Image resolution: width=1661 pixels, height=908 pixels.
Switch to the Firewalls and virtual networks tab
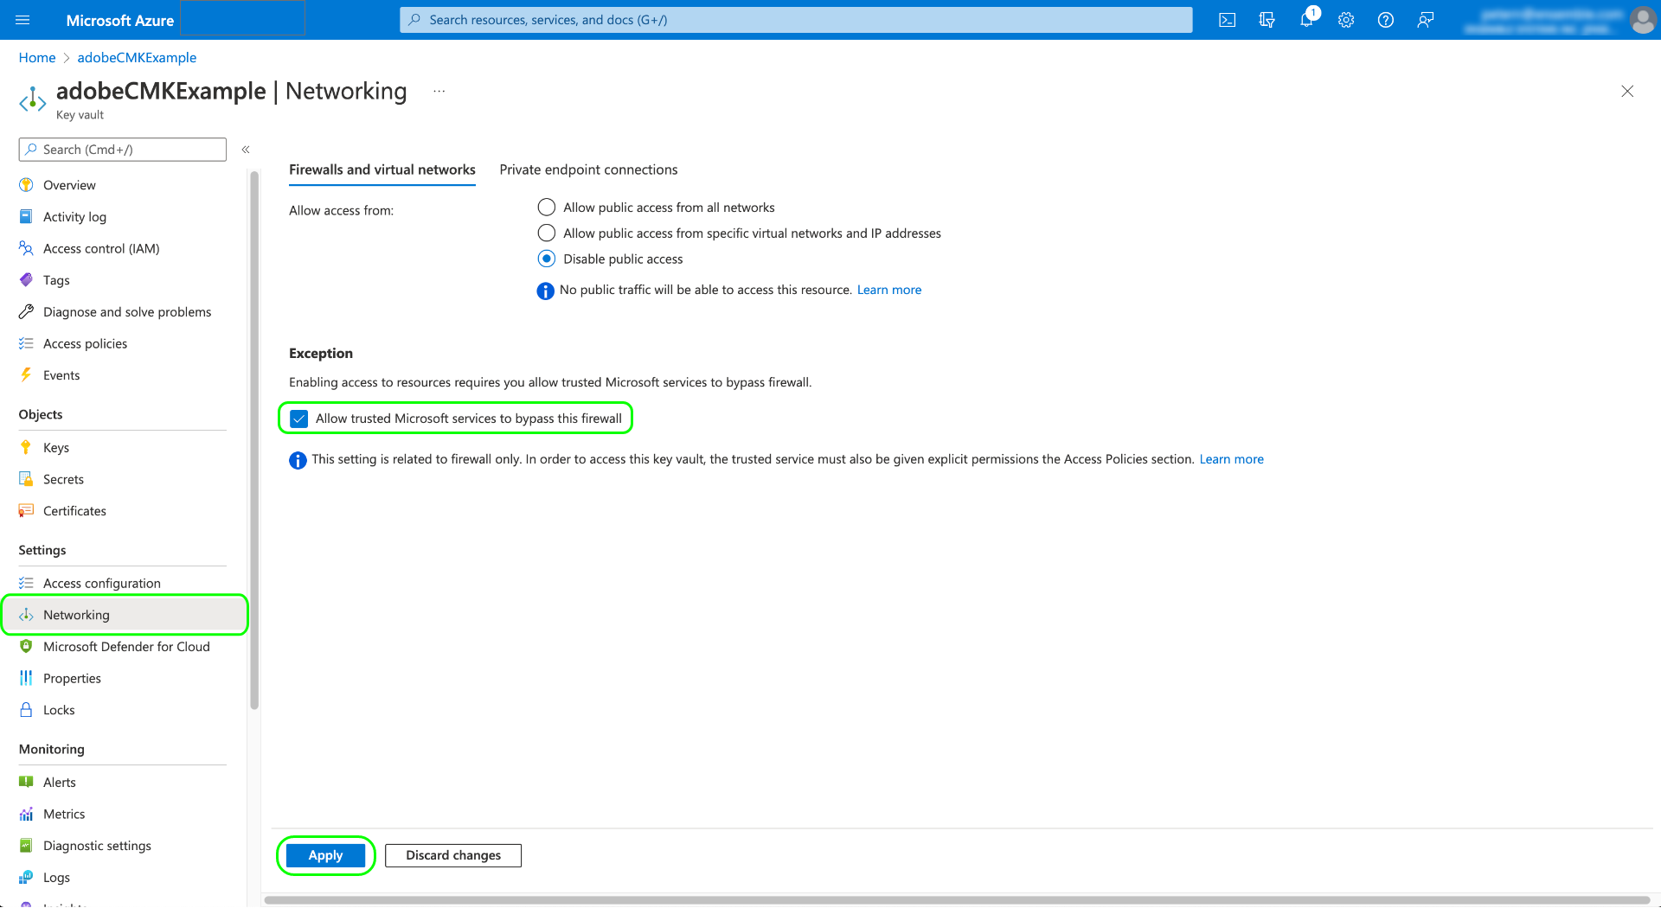coord(382,169)
